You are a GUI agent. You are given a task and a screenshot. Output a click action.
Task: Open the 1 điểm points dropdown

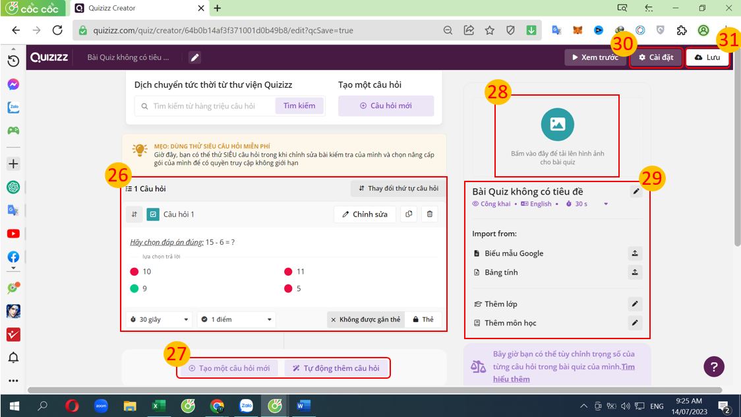tap(236, 319)
